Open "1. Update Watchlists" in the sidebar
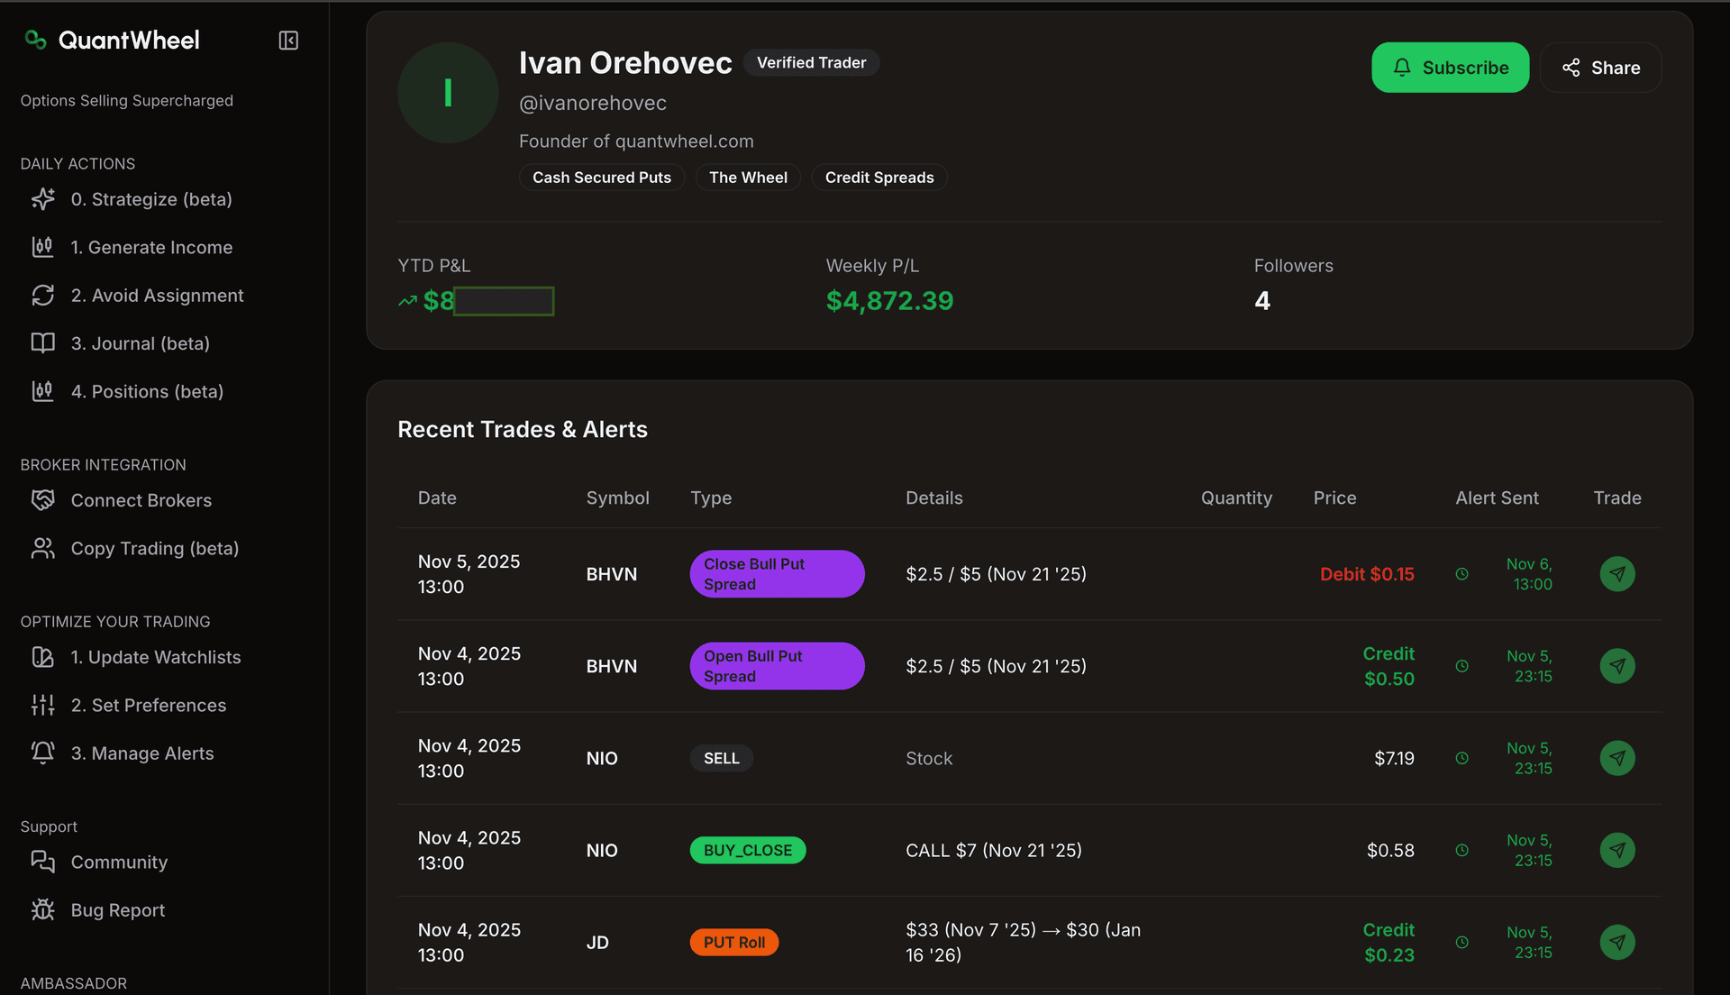This screenshot has height=995, width=1730. (155, 657)
